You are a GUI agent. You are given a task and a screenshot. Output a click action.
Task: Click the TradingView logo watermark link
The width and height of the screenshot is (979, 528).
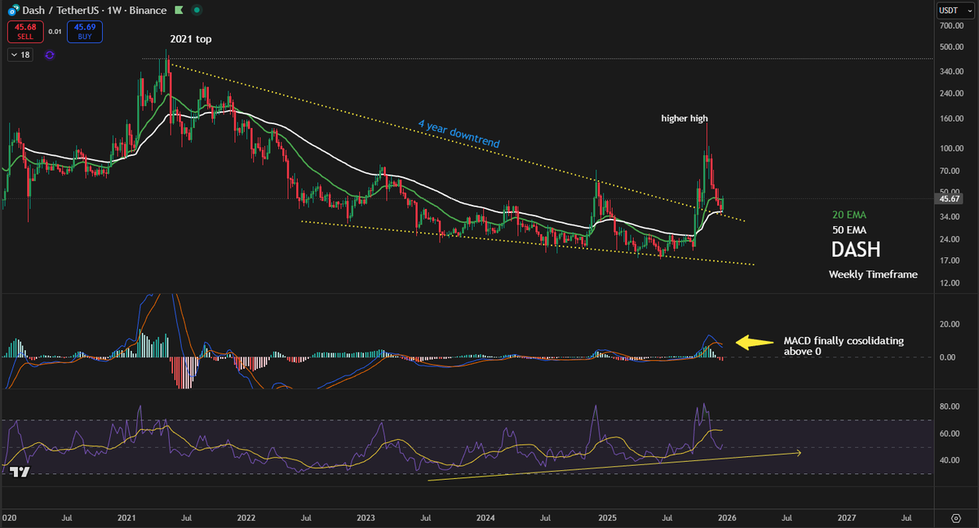coord(20,472)
